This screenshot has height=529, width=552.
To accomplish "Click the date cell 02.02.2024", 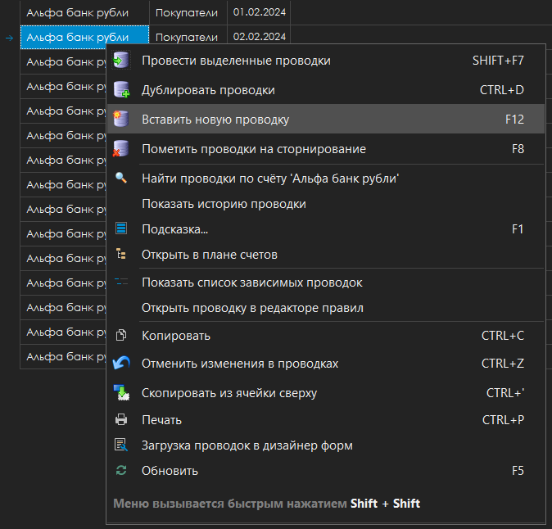I will pos(259,35).
